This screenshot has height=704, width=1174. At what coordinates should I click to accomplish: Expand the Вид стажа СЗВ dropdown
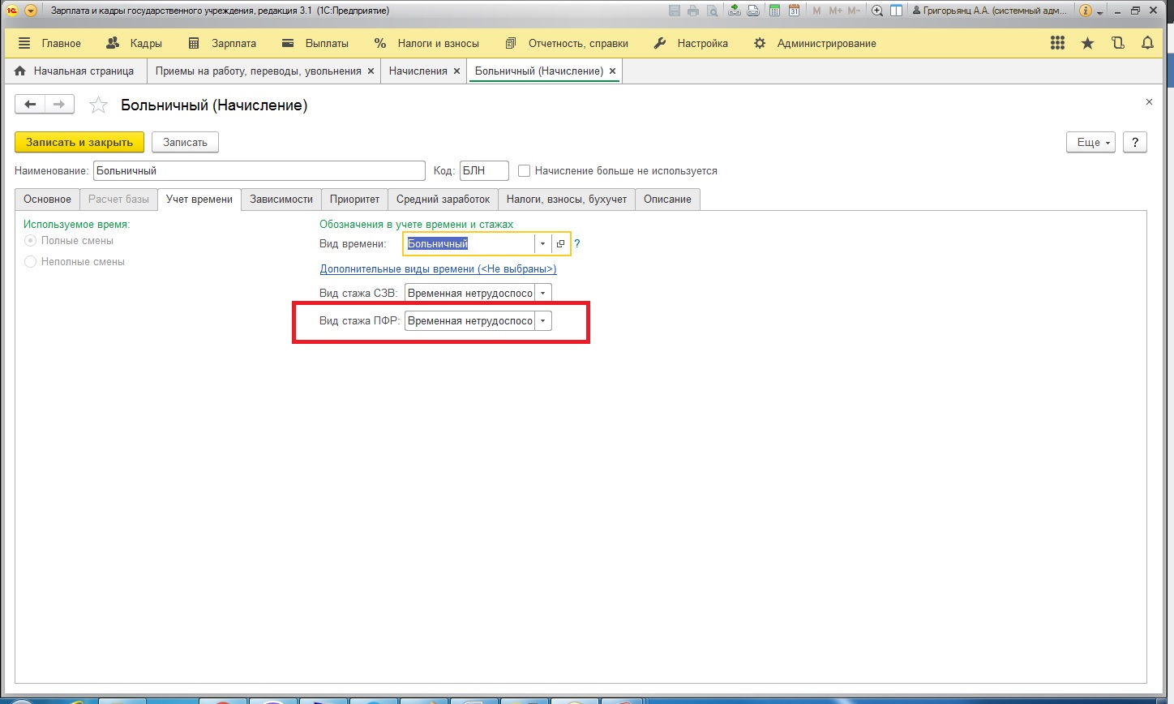point(542,294)
